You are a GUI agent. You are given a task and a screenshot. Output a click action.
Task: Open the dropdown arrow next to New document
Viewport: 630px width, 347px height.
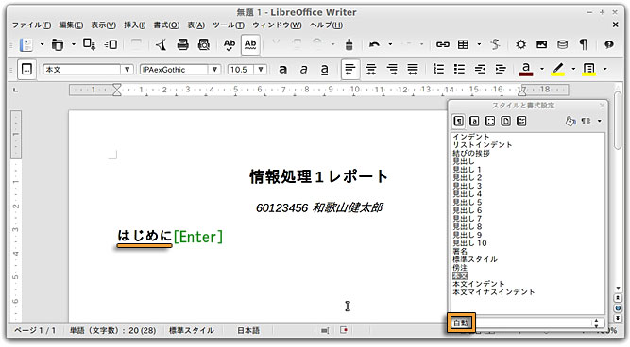click(x=42, y=44)
